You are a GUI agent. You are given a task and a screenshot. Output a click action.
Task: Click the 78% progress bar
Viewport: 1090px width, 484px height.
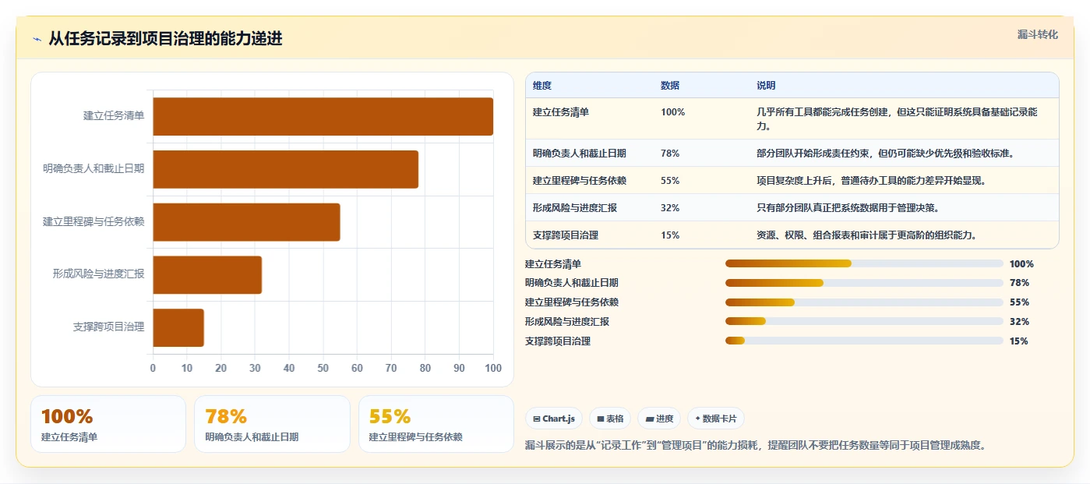tap(864, 283)
